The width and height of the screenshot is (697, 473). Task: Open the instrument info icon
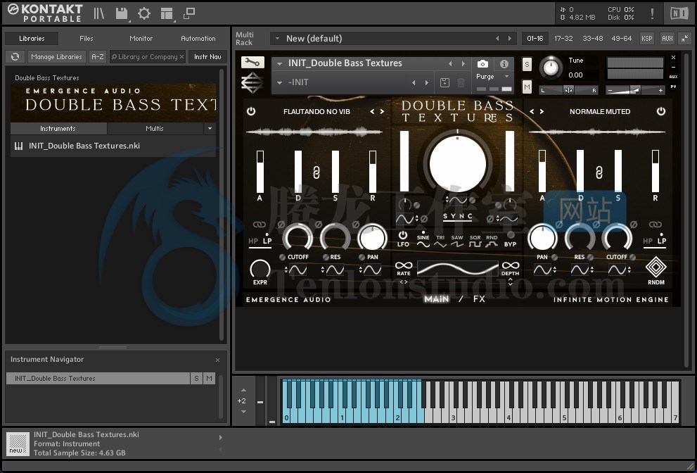(504, 63)
